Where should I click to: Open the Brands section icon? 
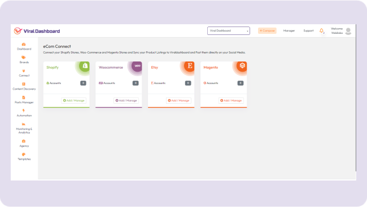click(24, 58)
